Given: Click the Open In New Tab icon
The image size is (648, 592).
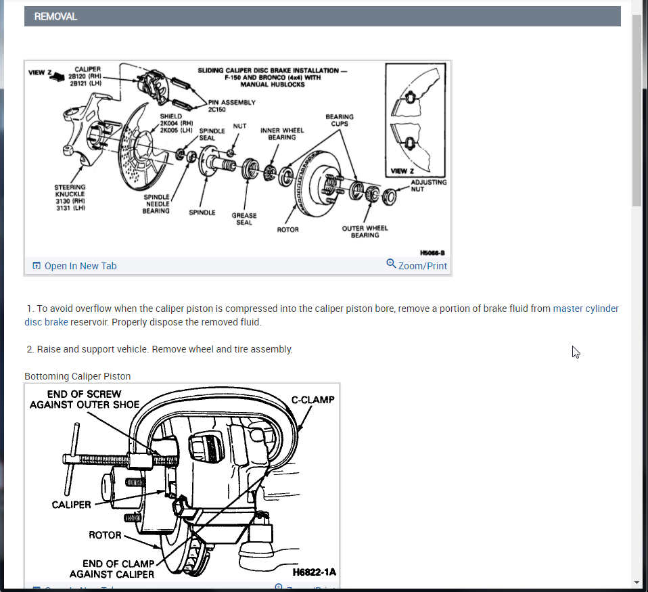Looking at the screenshot, I should tap(37, 265).
